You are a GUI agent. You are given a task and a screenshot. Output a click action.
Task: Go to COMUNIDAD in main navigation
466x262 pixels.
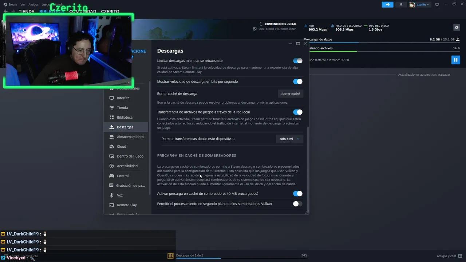[83, 12]
